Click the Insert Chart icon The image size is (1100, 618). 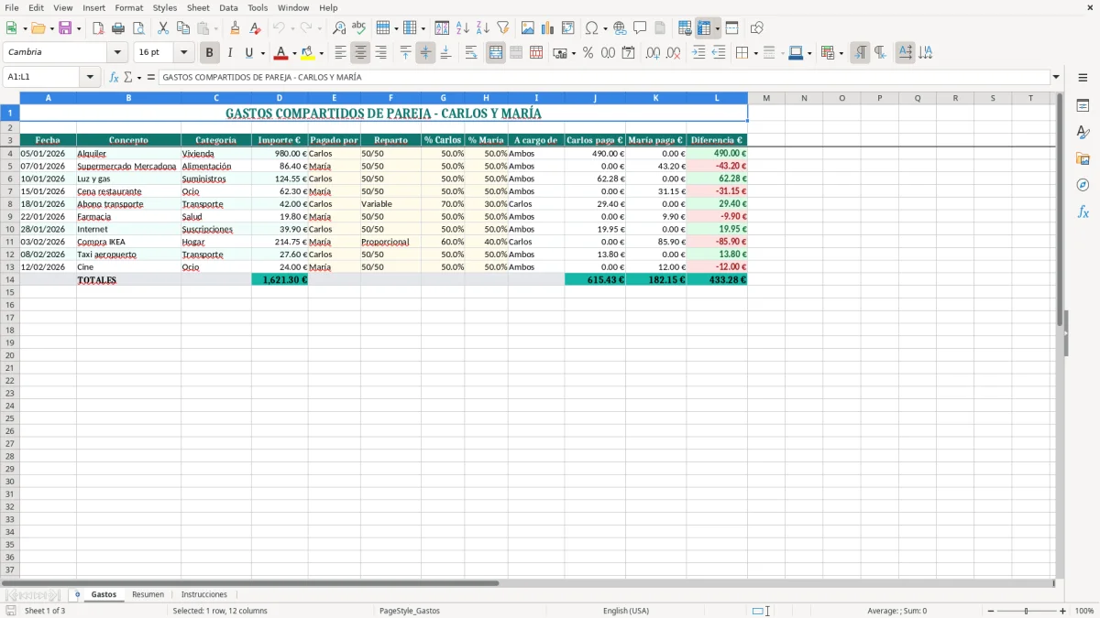pyautogui.click(x=548, y=28)
